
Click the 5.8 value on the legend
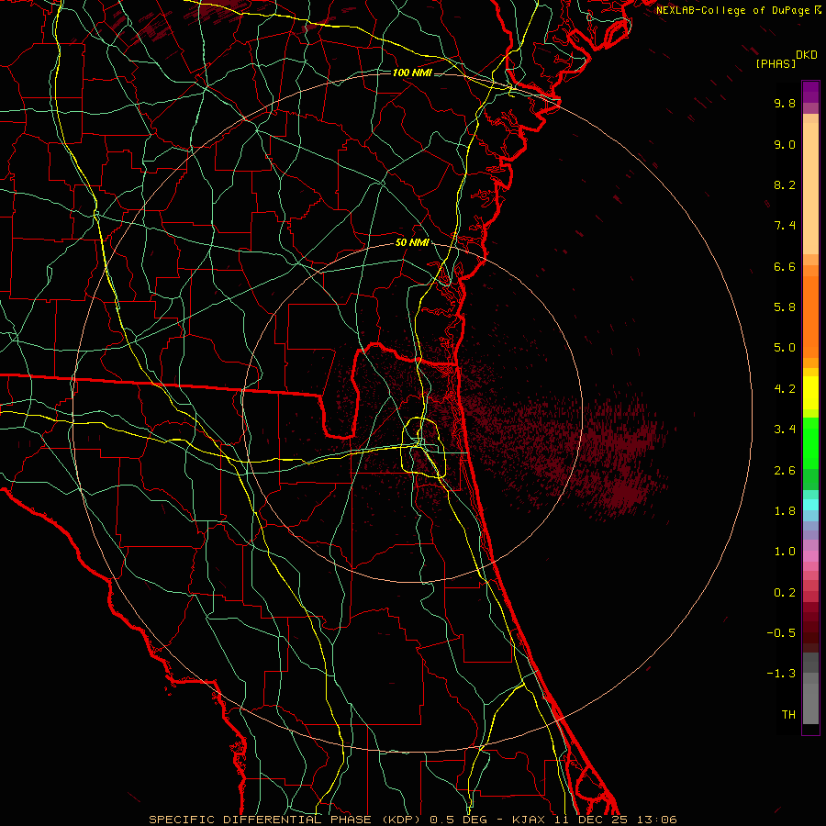785,307
